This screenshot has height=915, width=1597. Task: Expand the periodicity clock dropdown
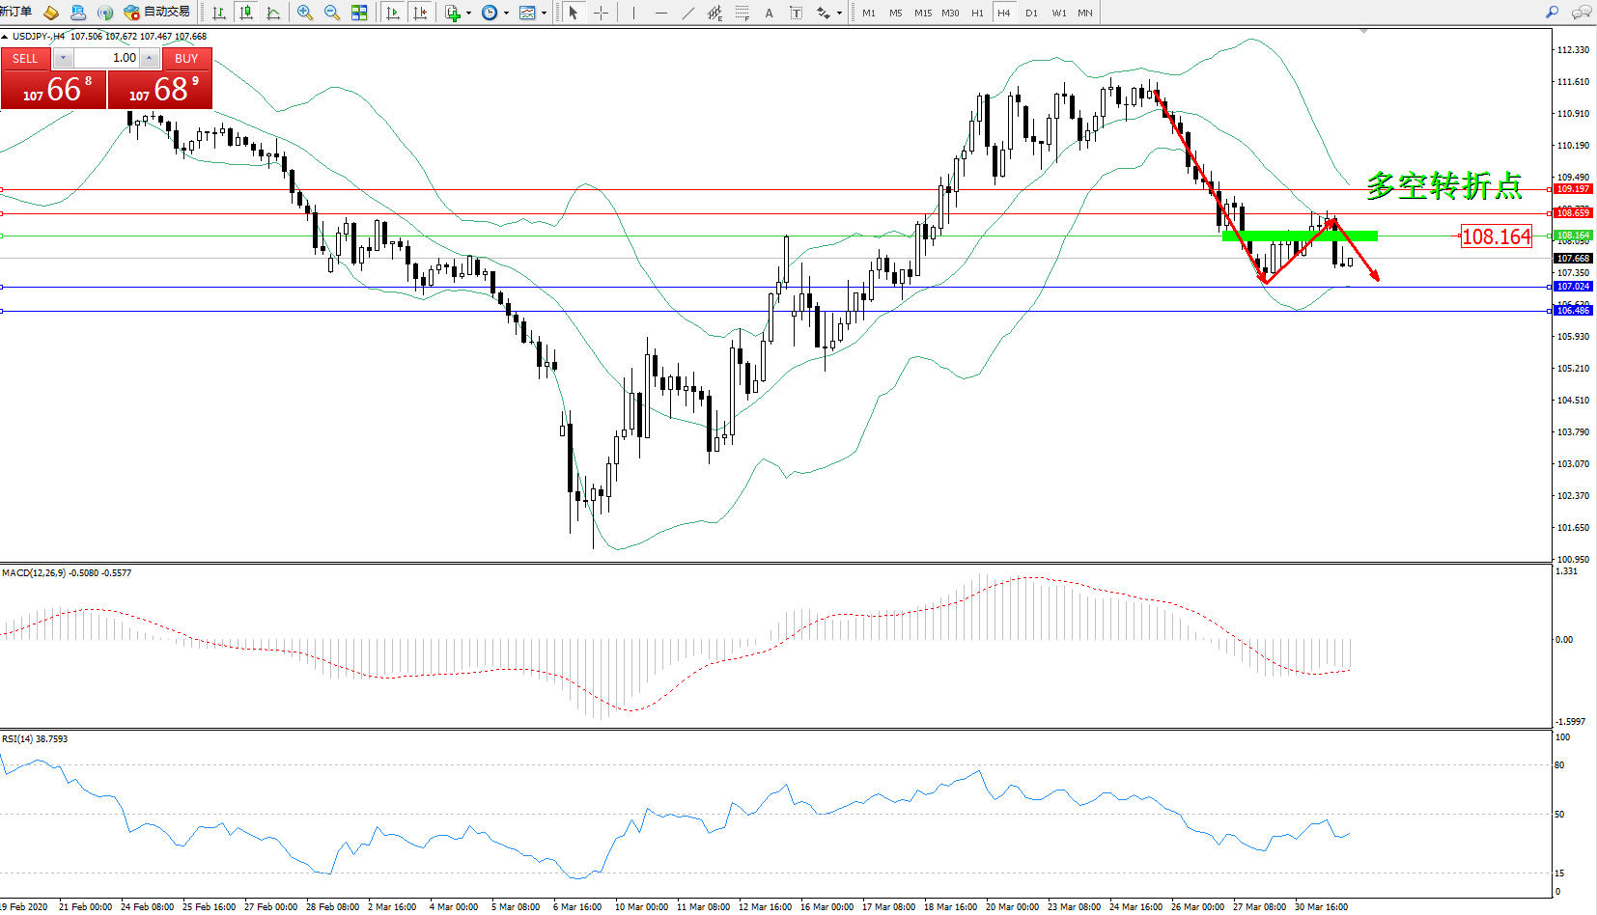pos(506,14)
